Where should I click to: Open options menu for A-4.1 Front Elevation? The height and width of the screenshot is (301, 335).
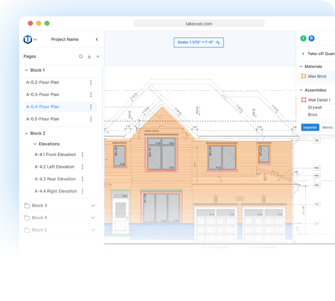pyautogui.click(x=83, y=155)
